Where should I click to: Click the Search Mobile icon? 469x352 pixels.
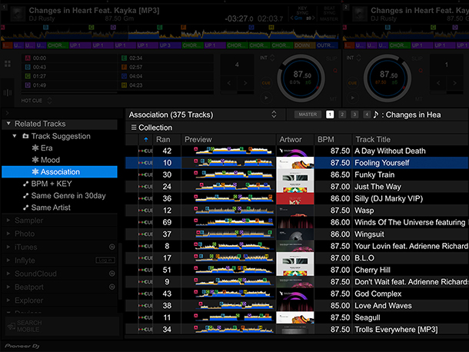[x=11, y=326]
